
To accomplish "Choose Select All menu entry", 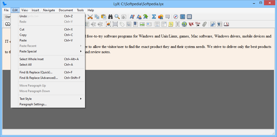I will [x=48, y=65].
